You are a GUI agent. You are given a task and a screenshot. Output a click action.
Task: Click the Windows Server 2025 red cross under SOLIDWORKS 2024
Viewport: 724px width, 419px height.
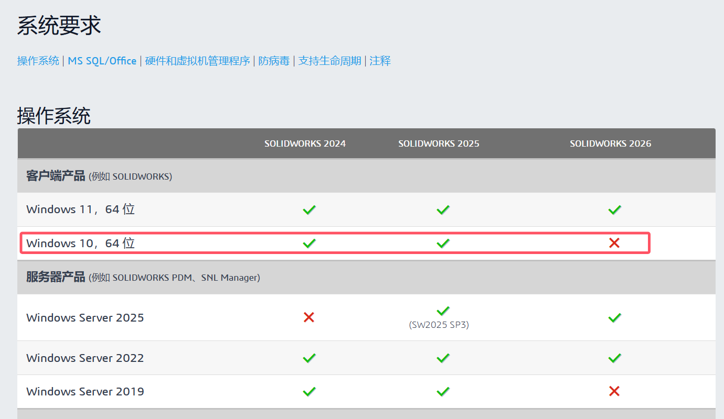(x=309, y=317)
